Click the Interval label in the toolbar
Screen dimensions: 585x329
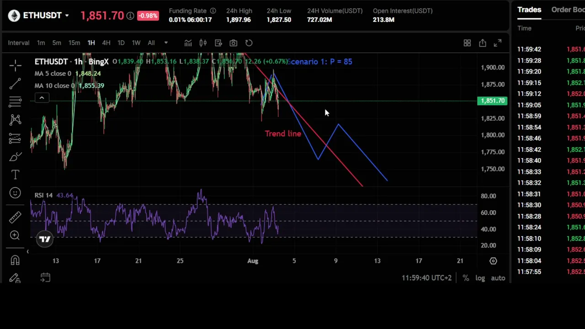[18, 43]
